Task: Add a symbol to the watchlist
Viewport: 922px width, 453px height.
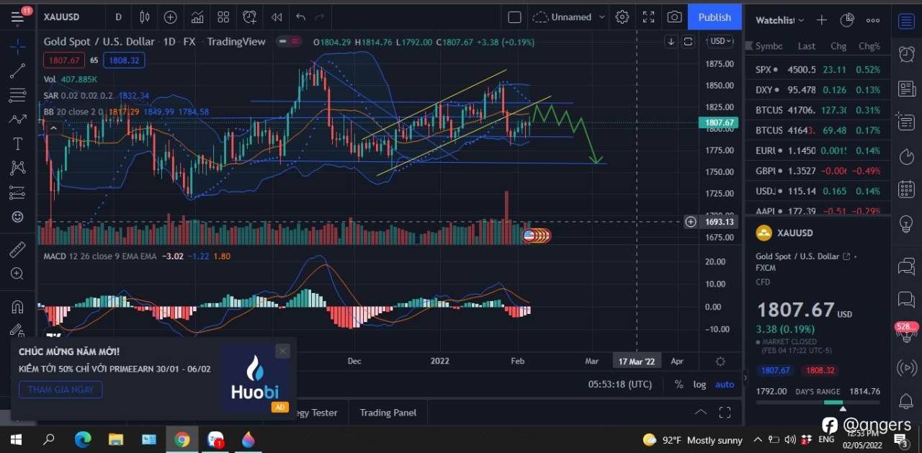Action: pyautogui.click(x=822, y=20)
